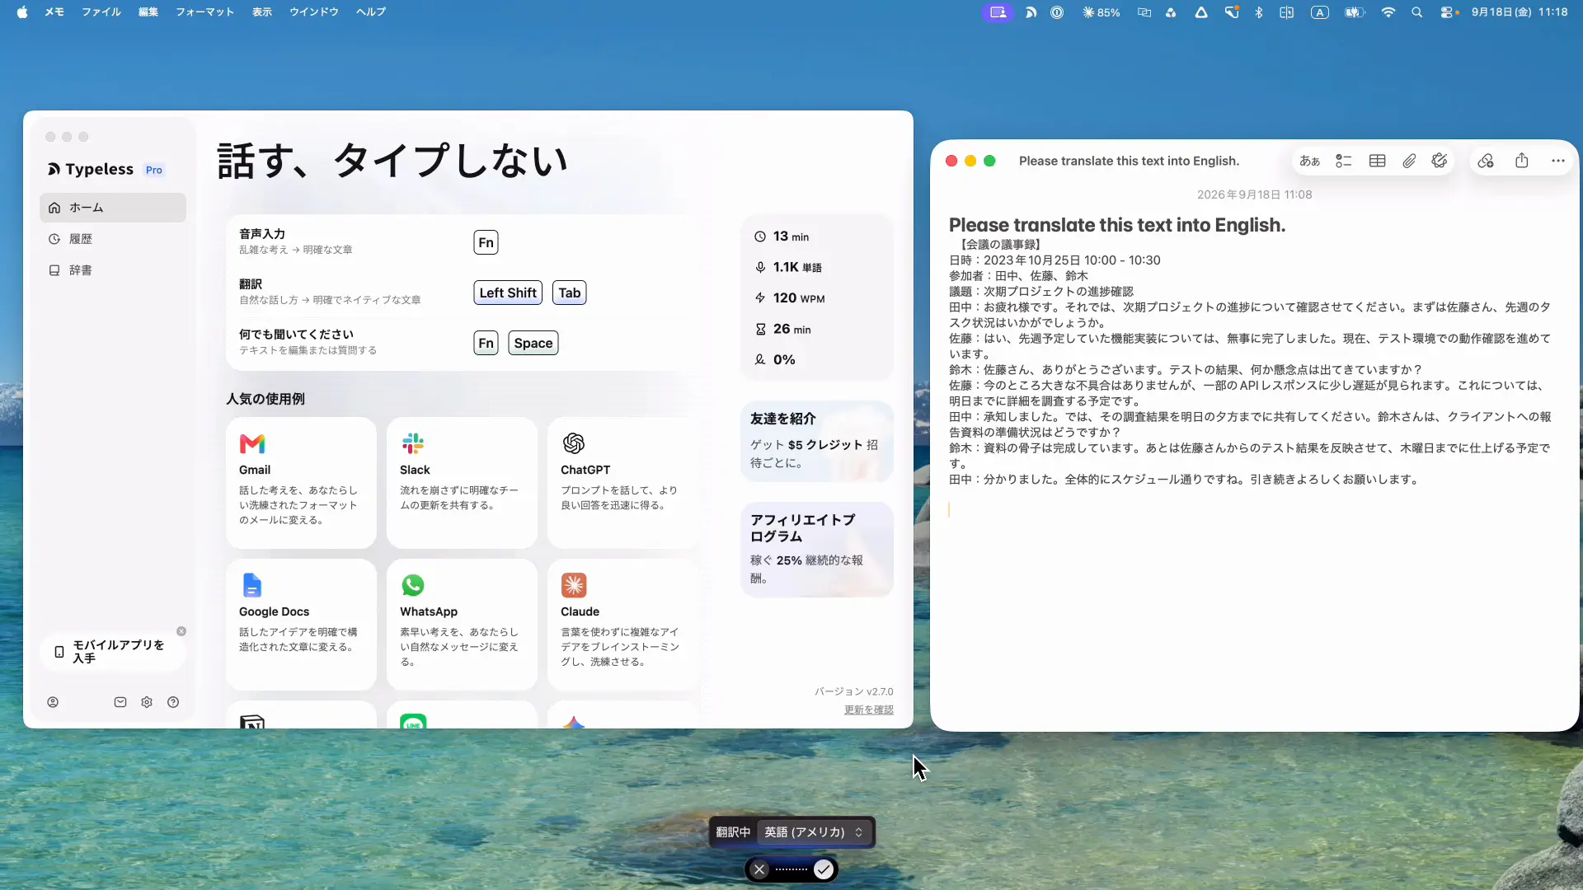This screenshot has height=890, width=1583.
Task: Open the Claude use case card
Action: 622,625
